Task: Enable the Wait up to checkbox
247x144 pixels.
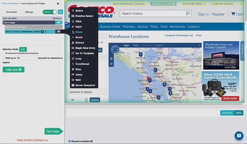Action: pyautogui.click(x=4, y=58)
